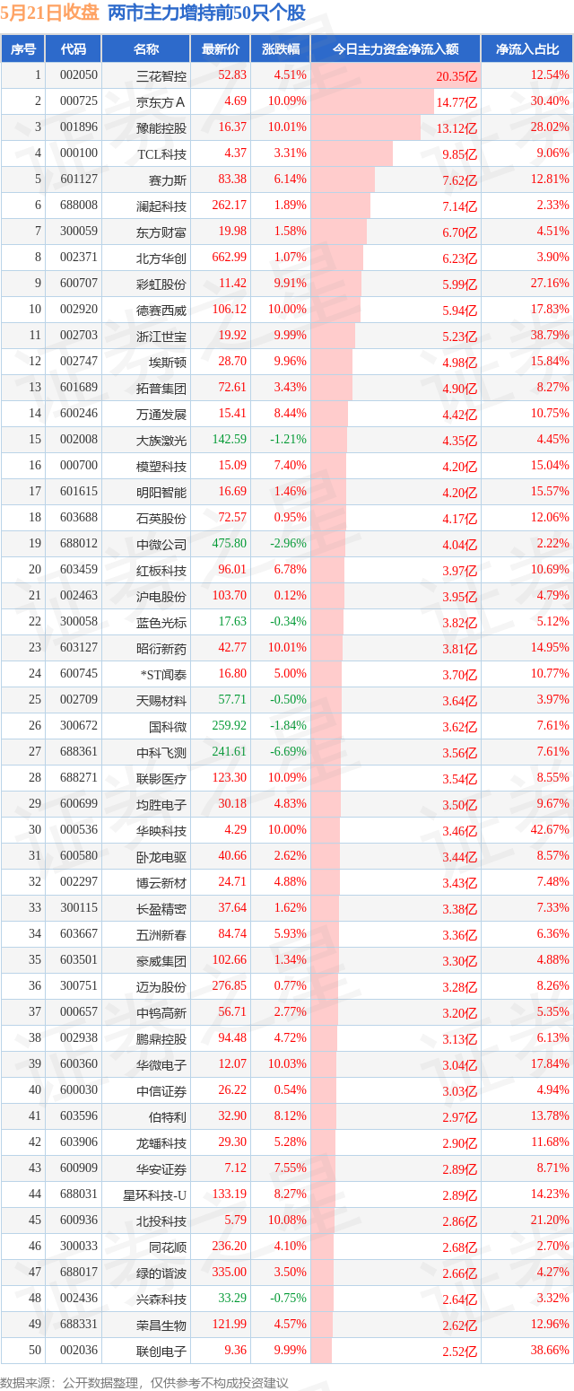Click the 中信证券 stock name
The image size is (574, 1391).
click(161, 1090)
